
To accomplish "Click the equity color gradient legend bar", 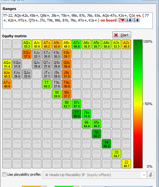I will (138, 104).
